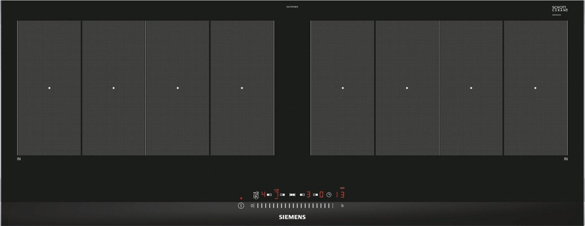Toggle the flexZone link icon between brackets

[x=292, y=195]
